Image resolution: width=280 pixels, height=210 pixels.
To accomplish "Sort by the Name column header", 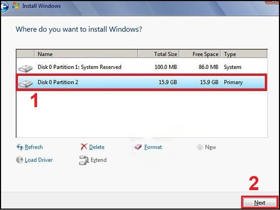I will tap(86, 54).
